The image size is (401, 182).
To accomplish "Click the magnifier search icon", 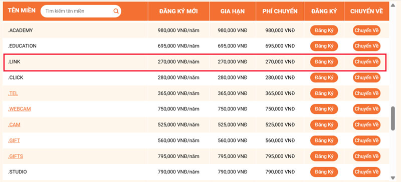I will [x=116, y=11].
